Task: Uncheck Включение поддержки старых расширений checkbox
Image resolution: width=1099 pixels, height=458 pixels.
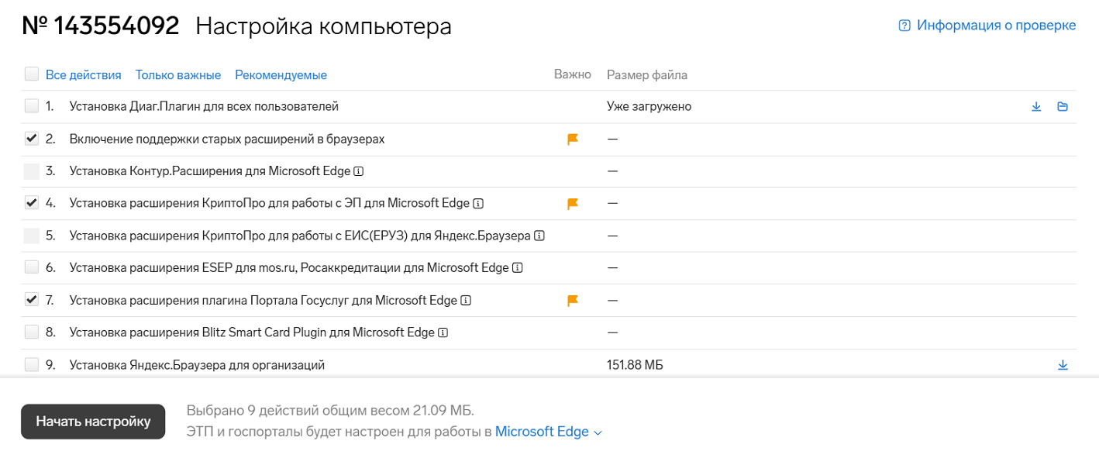Action: (32, 139)
